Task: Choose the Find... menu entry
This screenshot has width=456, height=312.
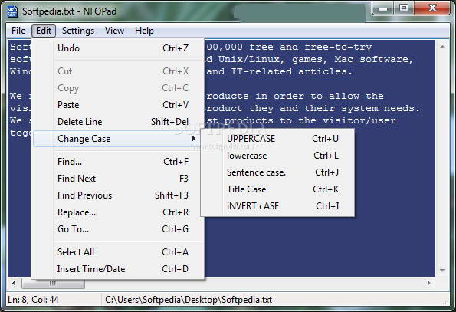Action: pos(118,162)
